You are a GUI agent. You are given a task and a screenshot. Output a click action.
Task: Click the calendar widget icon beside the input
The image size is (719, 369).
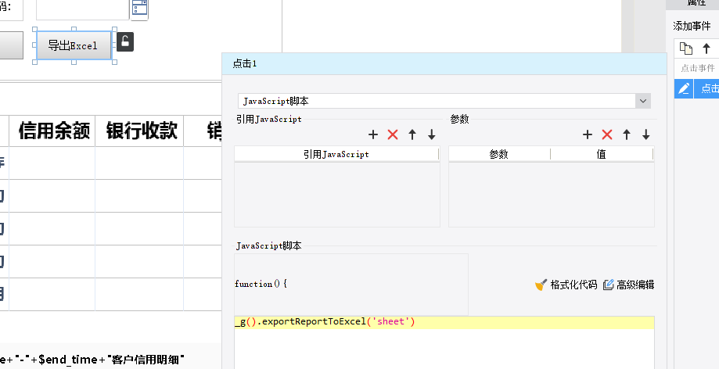(x=139, y=9)
